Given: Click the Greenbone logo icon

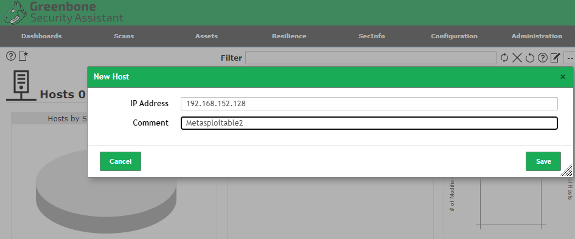Looking at the screenshot, I should (15, 12).
